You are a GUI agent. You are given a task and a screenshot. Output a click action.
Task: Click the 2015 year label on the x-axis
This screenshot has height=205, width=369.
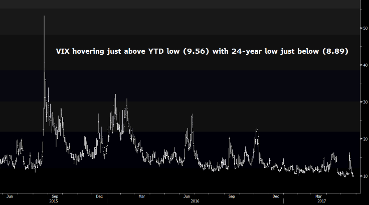pos(54,201)
